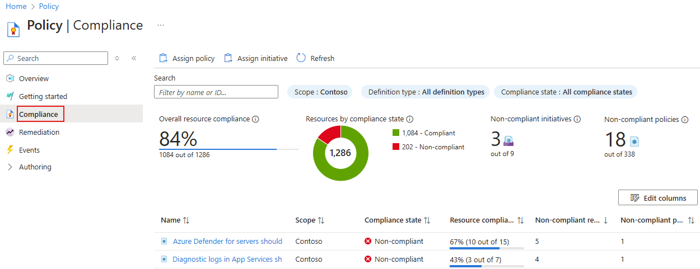Click the Filter by name or ID field
The height and width of the screenshot is (269, 700).
pyautogui.click(x=216, y=92)
